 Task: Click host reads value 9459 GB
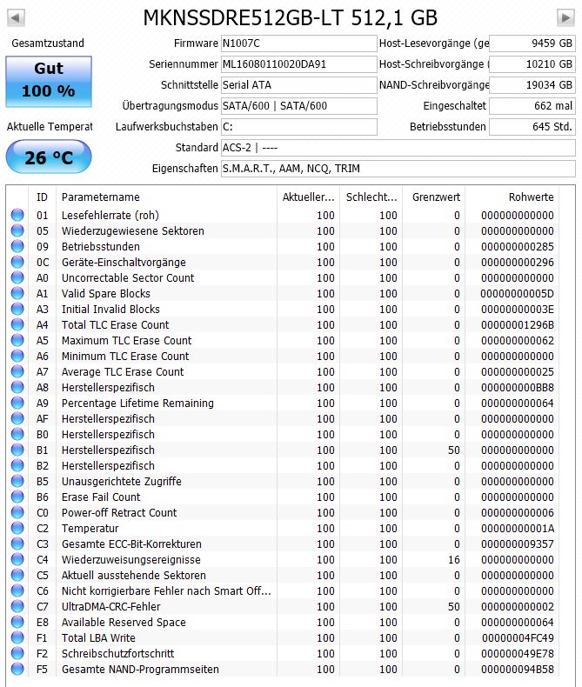[x=532, y=43]
